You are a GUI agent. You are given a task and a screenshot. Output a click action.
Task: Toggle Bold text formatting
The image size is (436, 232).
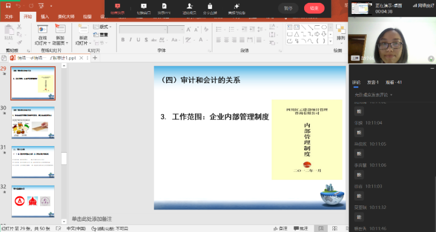point(122,39)
